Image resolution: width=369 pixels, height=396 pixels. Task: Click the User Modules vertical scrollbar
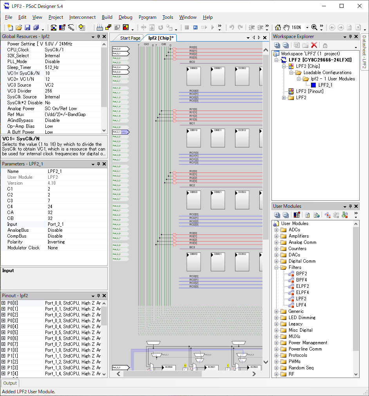(356, 289)
